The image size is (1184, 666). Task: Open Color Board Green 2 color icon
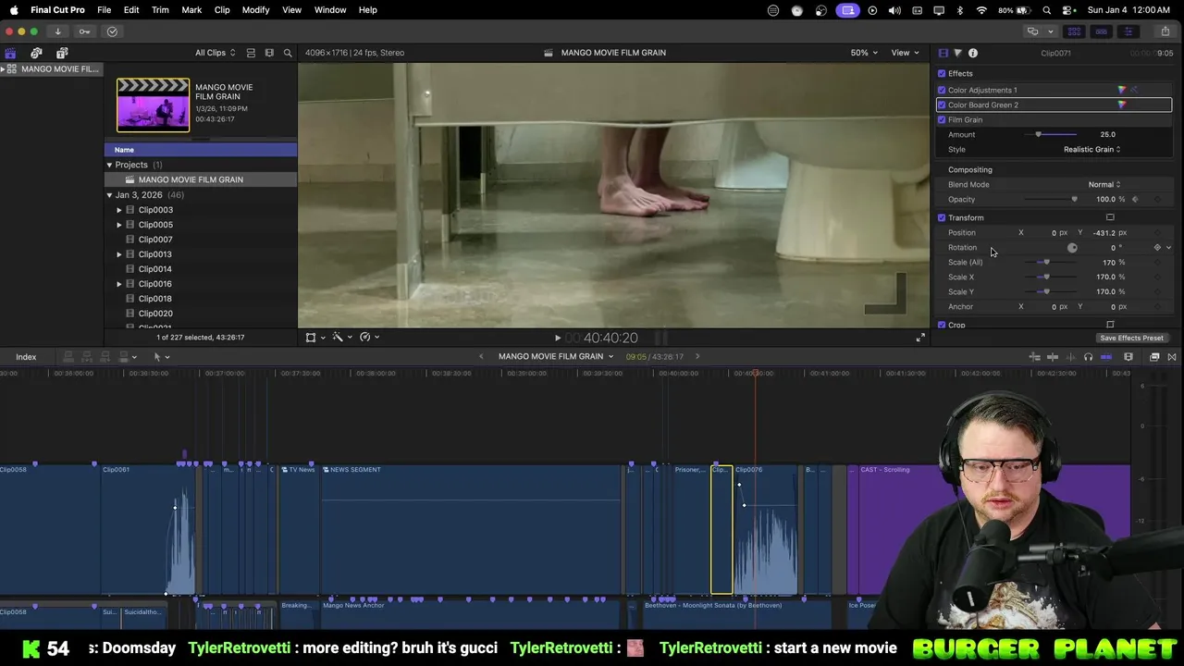pyautogui.click(x=1122, y=105)
